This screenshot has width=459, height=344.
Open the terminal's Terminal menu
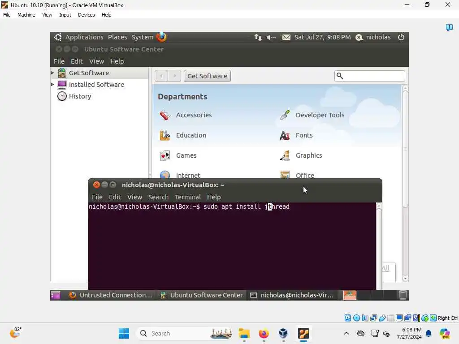pyautogui.click(x=188, y=197)
